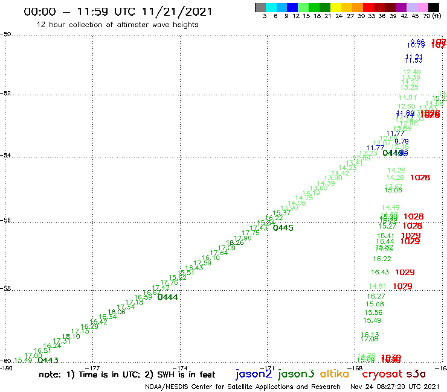Click the black swatch ending the legend
The width and height of the screenshot is (447, 392).
(x=433, y=8)
